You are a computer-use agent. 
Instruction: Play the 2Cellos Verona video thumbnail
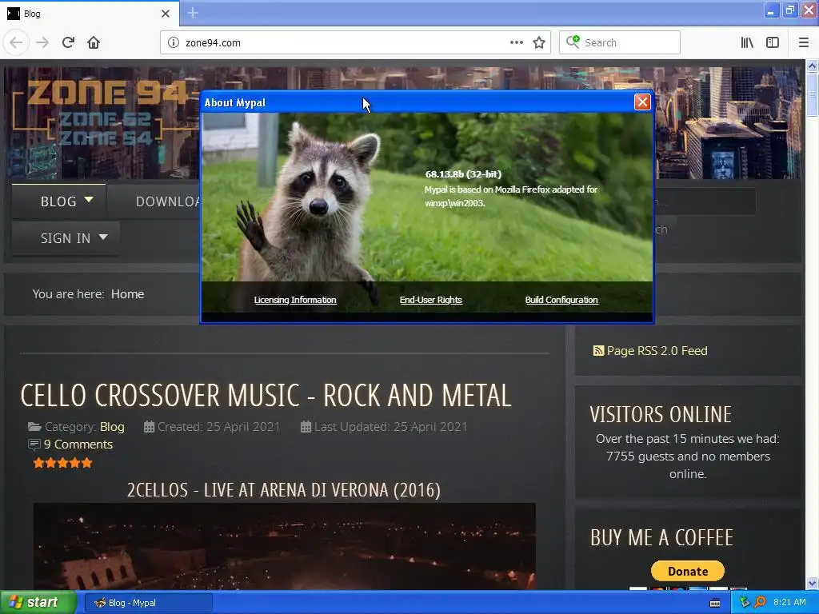coord(285,546)
